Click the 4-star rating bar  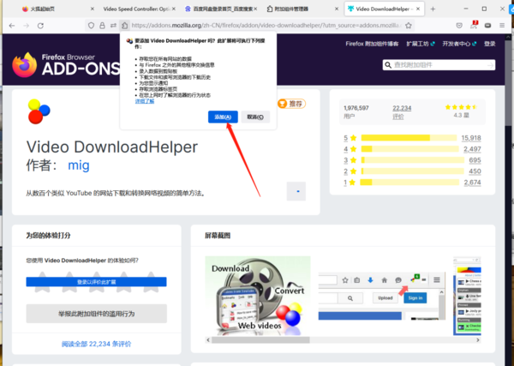[x=409, y=149]
